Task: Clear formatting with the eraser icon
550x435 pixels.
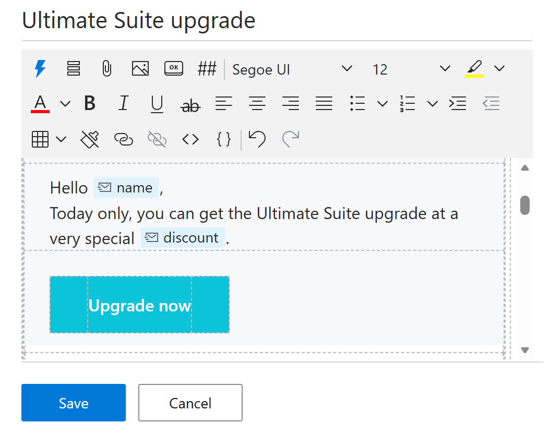Action: [x=89, y=139]
